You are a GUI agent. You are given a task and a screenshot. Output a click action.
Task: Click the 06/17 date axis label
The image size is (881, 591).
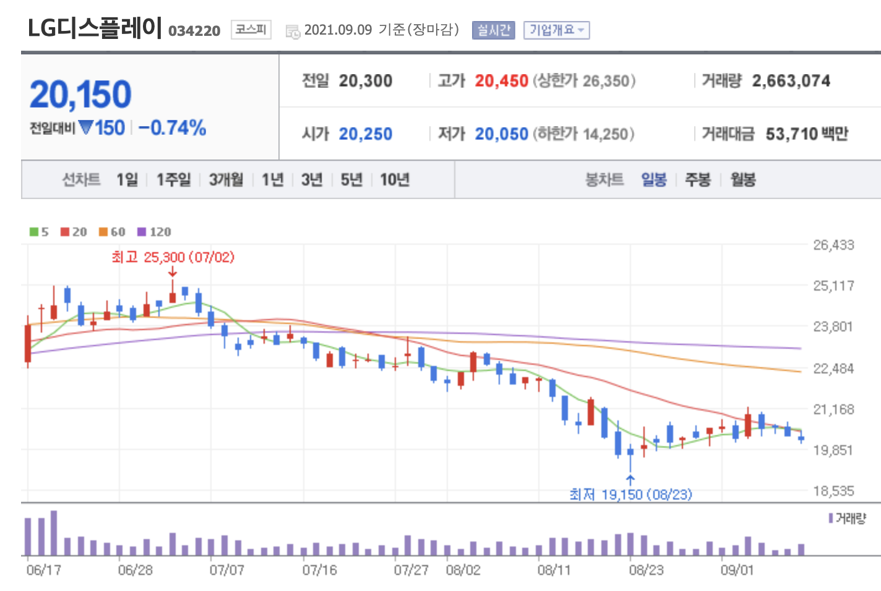(44, 570)
